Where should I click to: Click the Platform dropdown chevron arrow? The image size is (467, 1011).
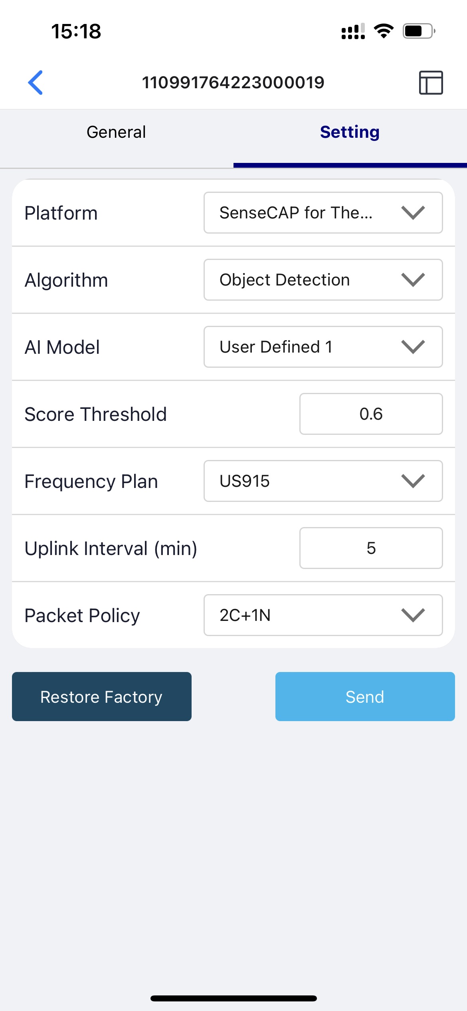tap(413, 213)
